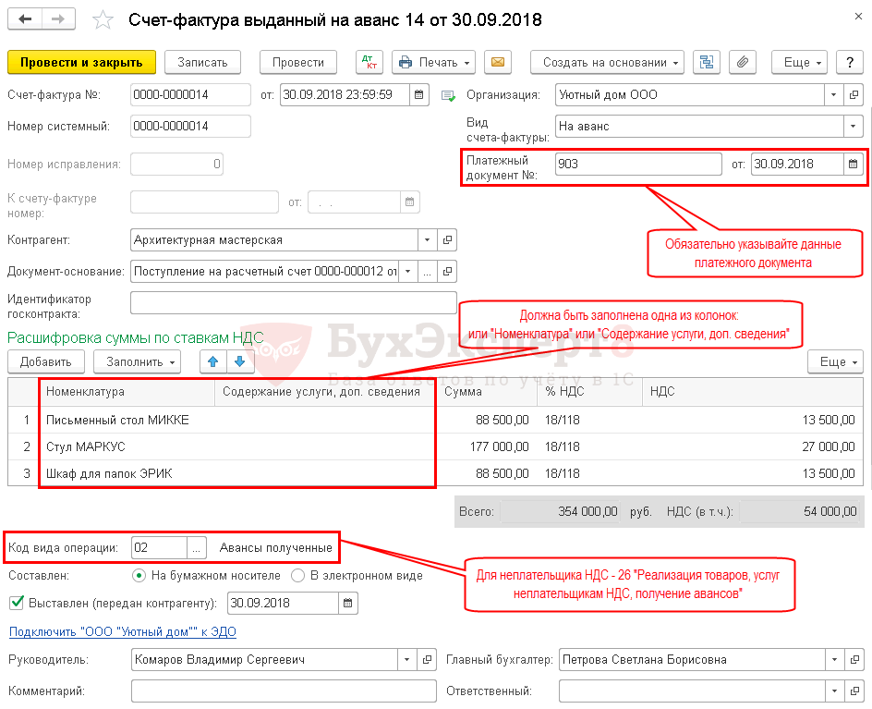Screen dimensions: 872x709
Task: Expand the Организация dropdown
Action: click(834, 94)
